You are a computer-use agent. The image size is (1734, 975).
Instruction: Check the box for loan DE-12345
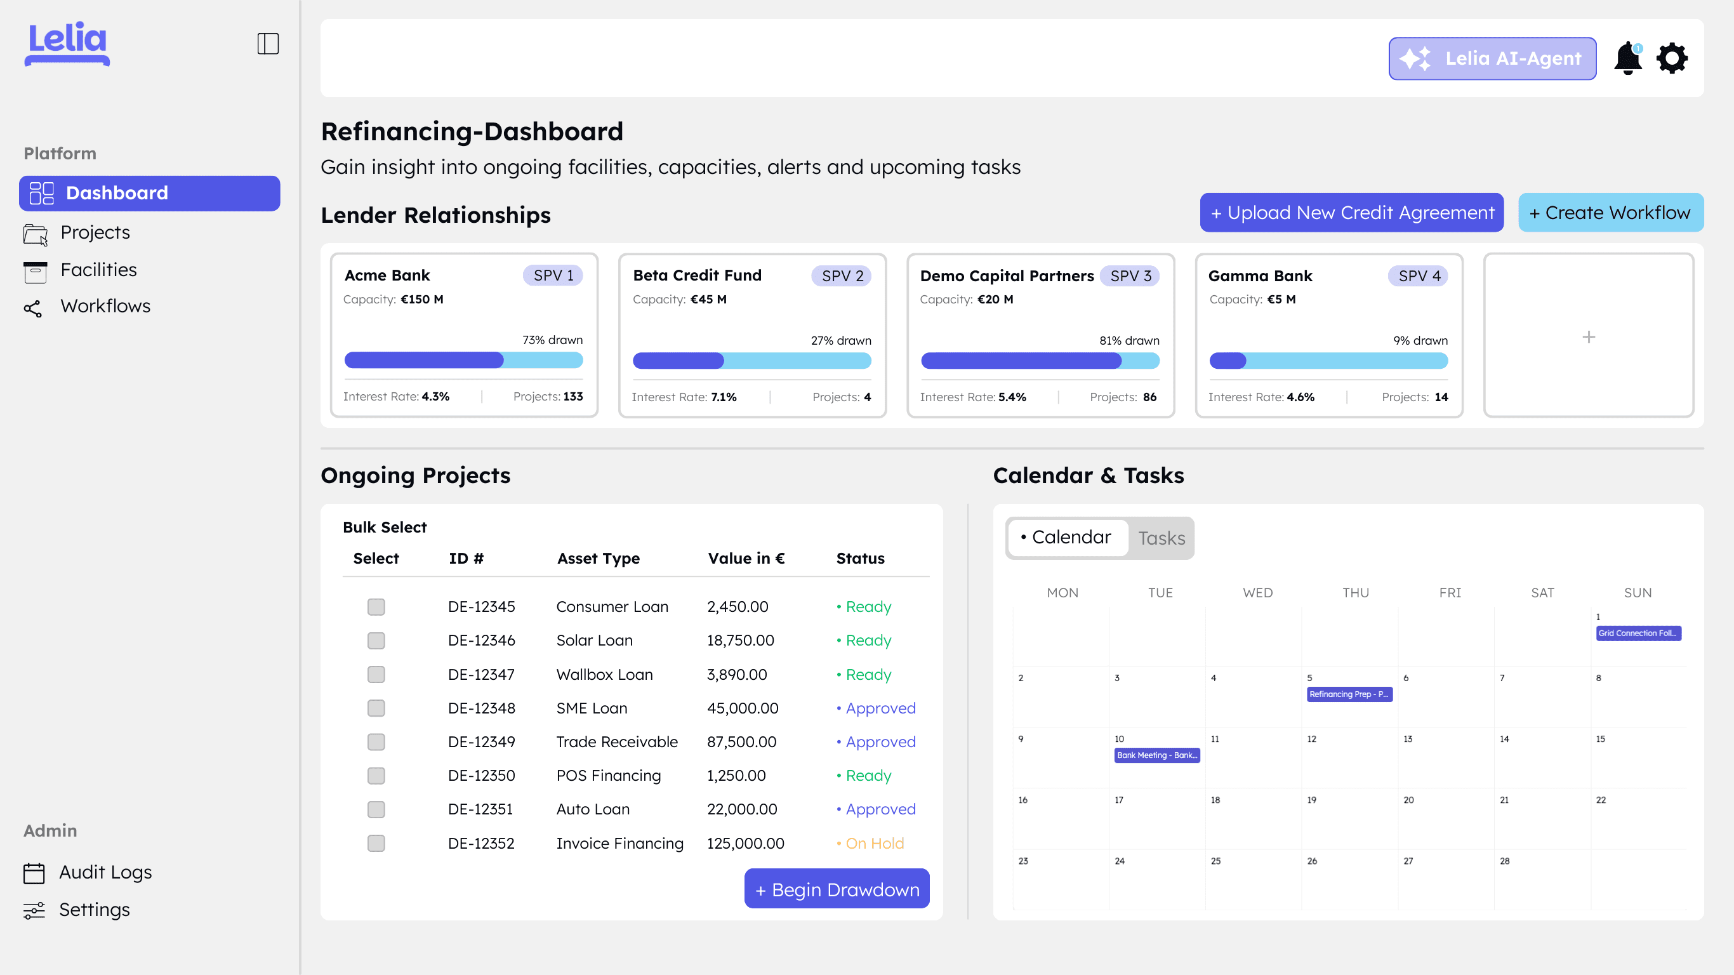pyautogui.click(x=376, y=607)
